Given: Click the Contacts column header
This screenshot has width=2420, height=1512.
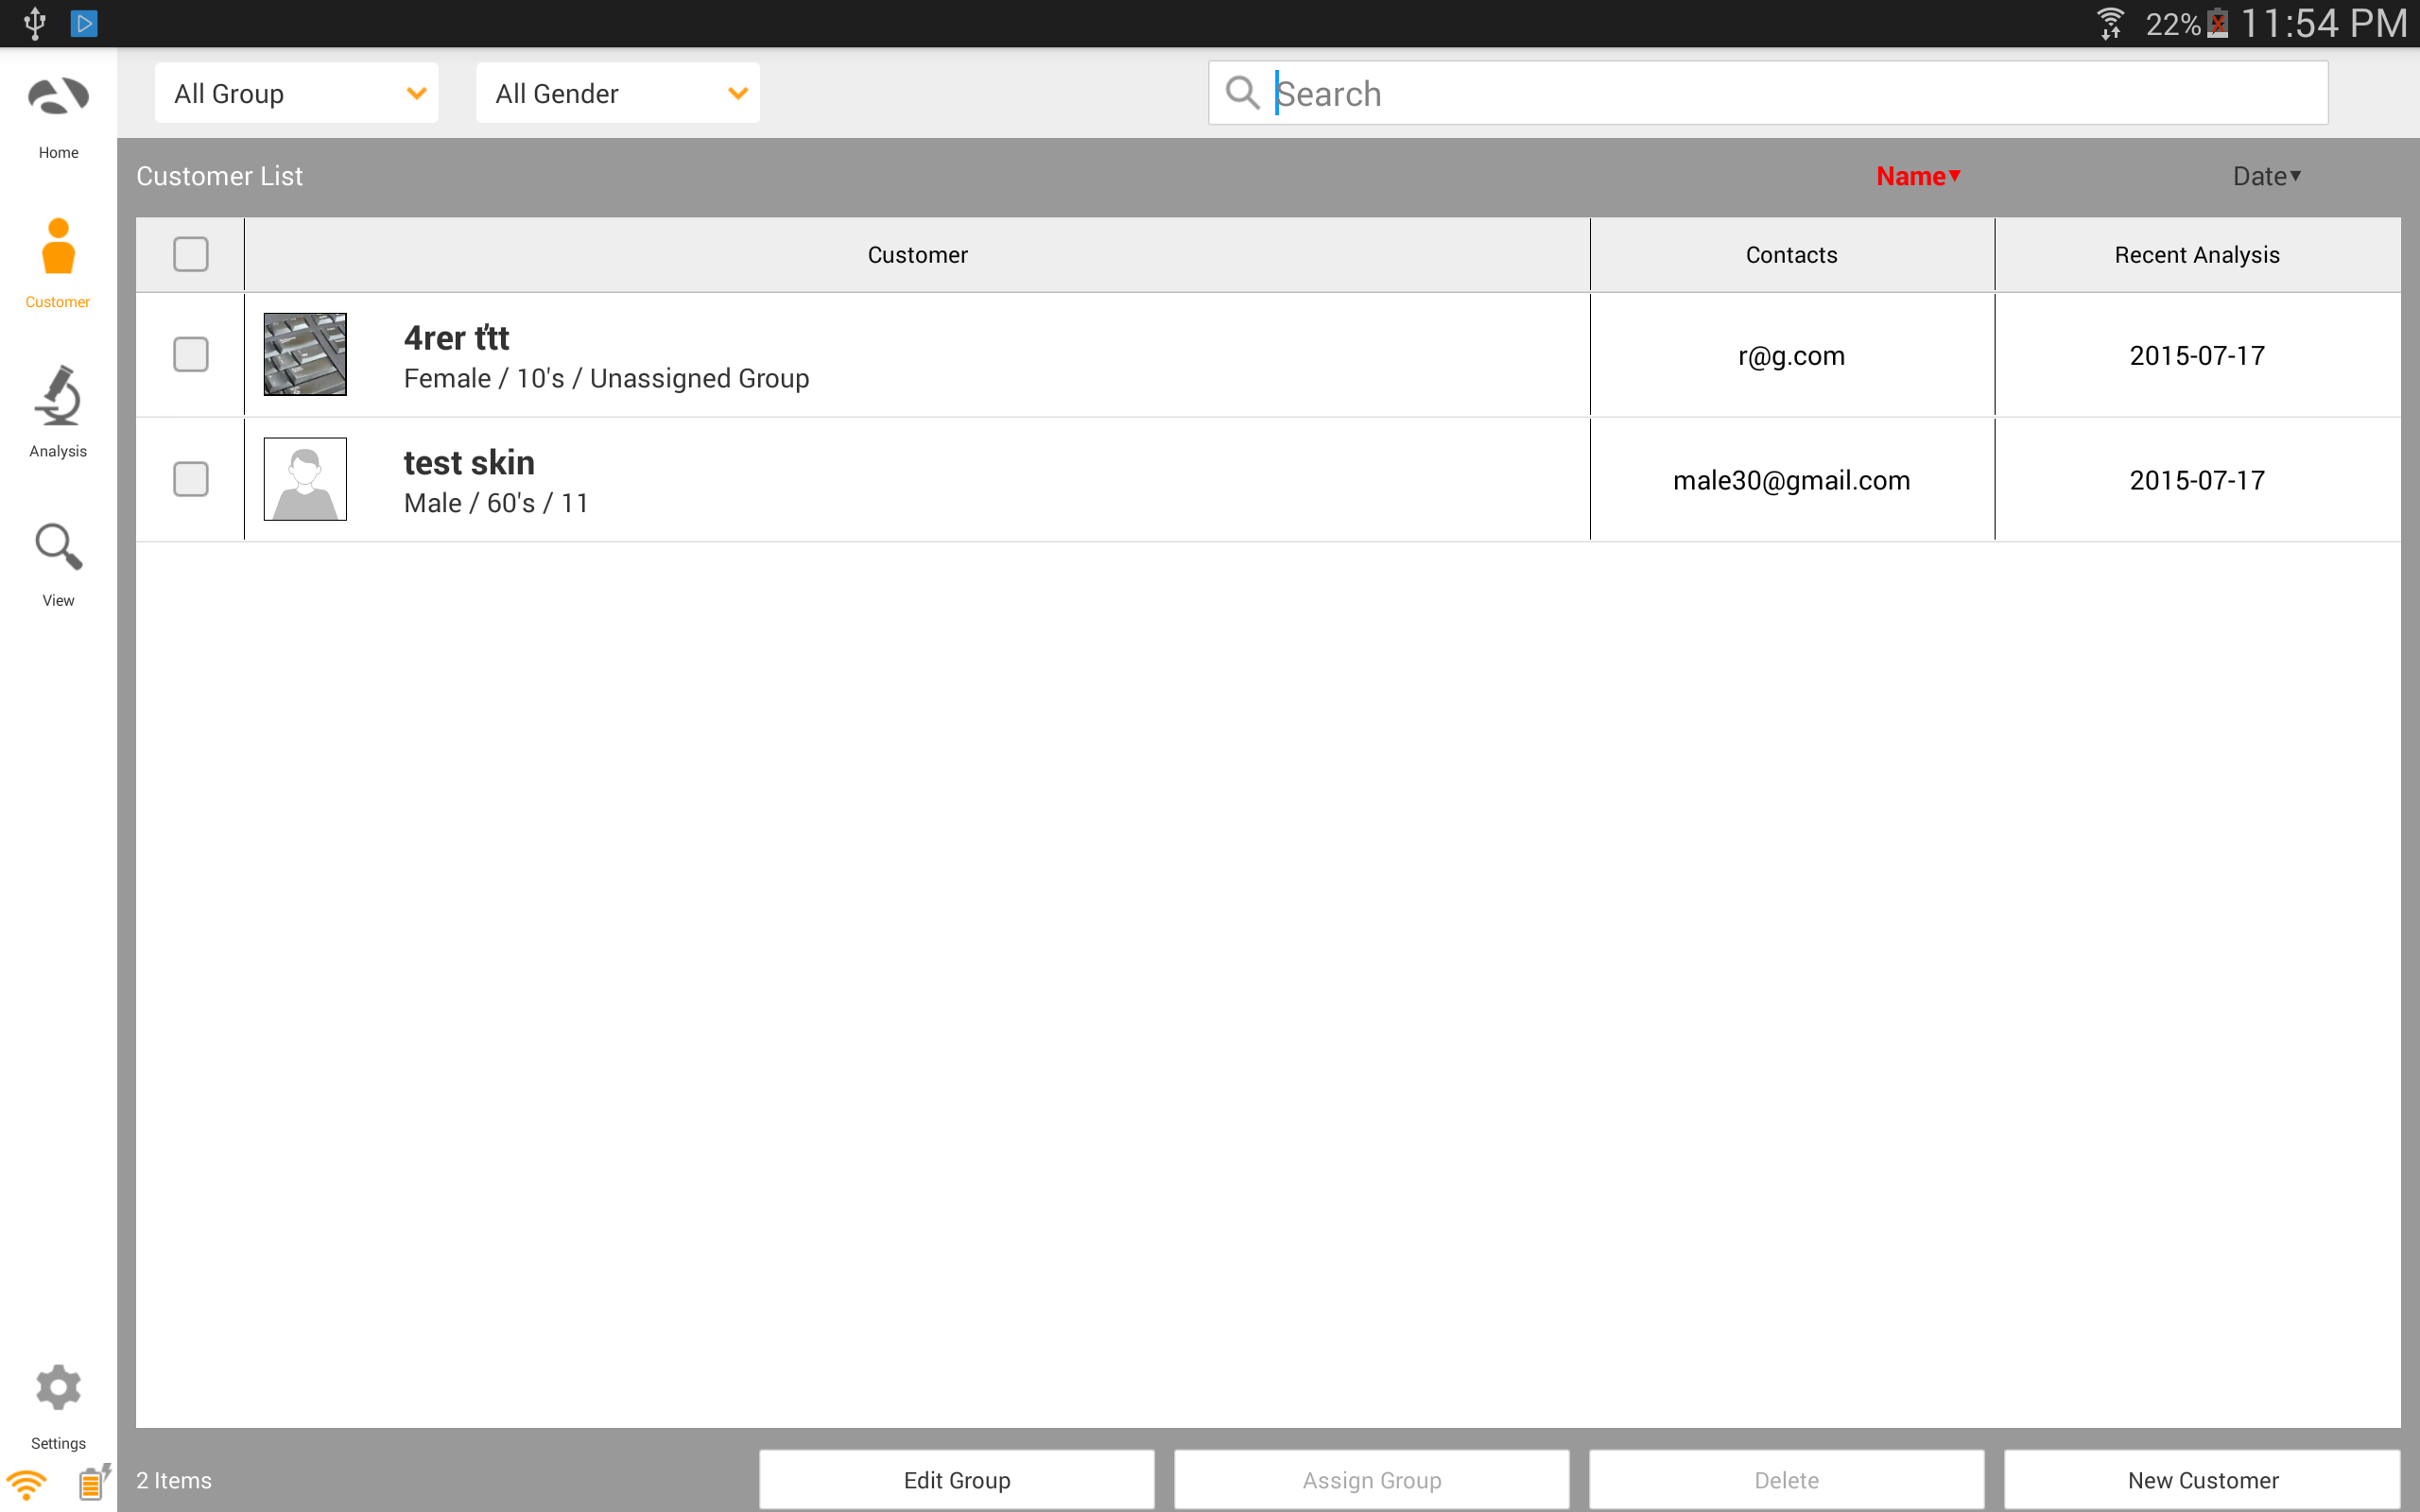Looking at the screenshot, I should [1791, 255].
